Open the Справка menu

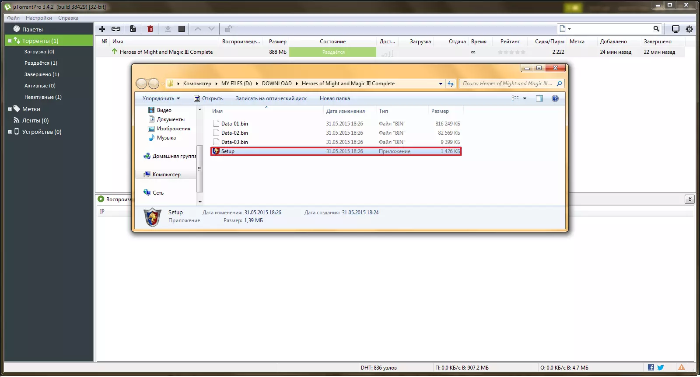click(x=68, y=18)
